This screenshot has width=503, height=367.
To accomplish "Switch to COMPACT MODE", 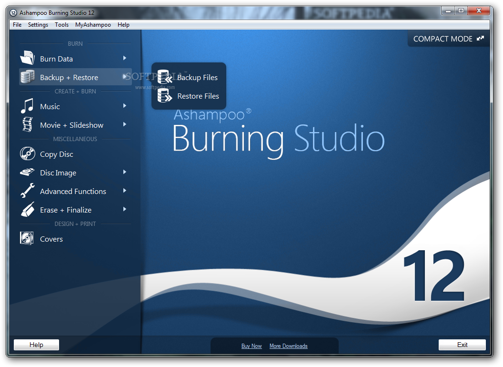I will (x=449, y=39).
